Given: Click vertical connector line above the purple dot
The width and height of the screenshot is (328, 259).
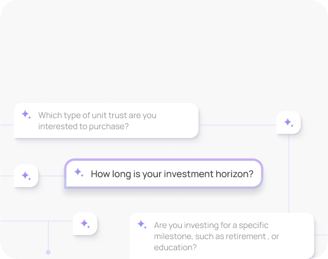Looking at the screenshot, I should pyautogui.click(x=49, y=236).
